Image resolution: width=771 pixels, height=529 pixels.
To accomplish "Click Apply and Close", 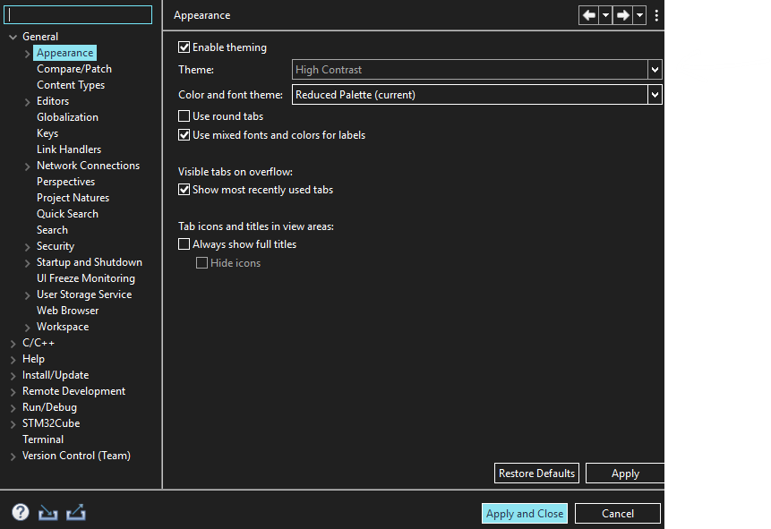I will tap(524, 513).
